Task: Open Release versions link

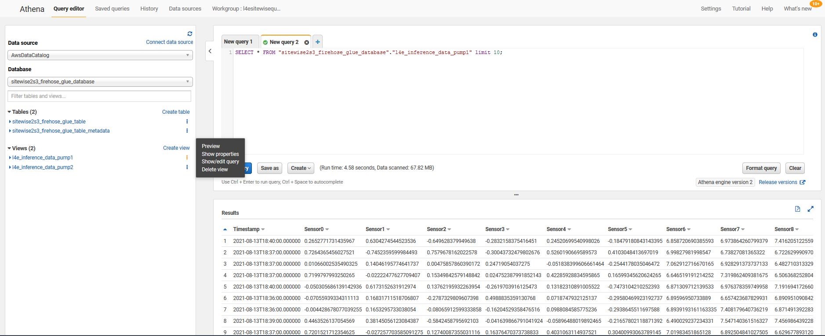Action: pyautogui.click(x=778, y=182)
